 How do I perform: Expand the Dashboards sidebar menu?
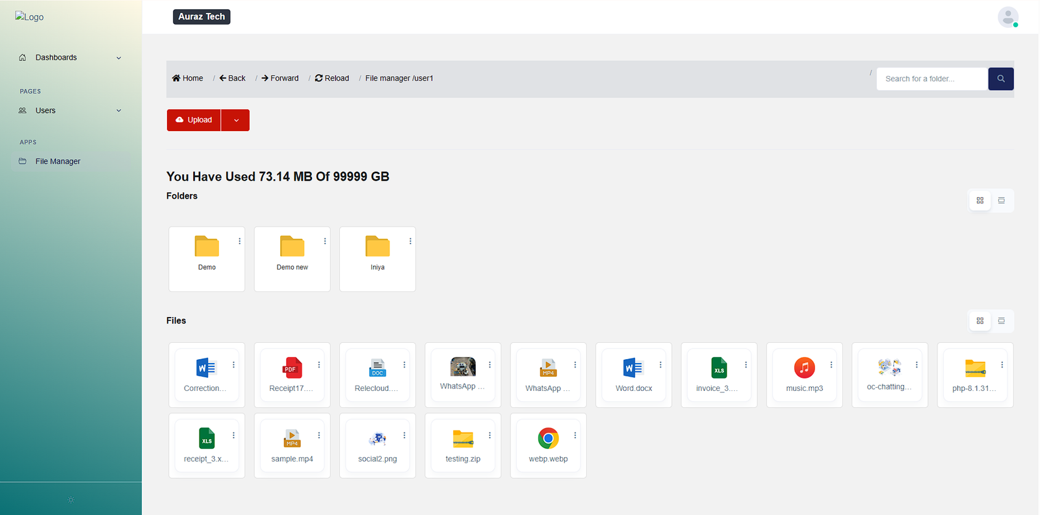pos(70,58)
